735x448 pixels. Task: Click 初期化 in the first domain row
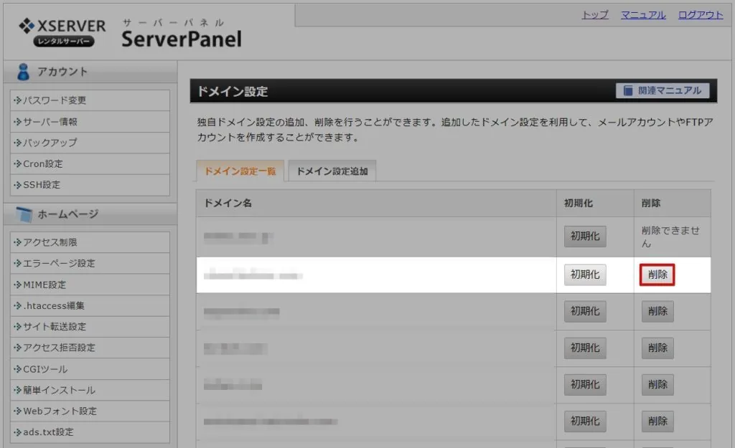585,237
